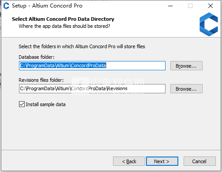Click the 'Install sample data' label text
222x172 pixels.
pyautogui.click(x=45, y=104)
